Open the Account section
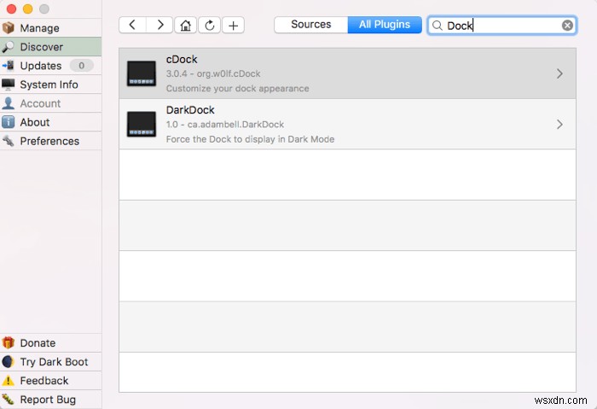The width and height of the screenshot is (597, 409). (50, 103)
